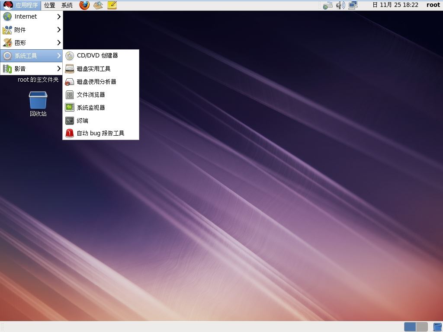
Task: Launch 自动 bug 报告工具
Action: click(100, 133)
